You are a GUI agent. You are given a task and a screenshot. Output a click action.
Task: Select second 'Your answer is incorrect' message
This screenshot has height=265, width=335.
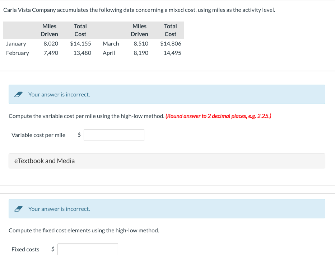[59, 209]
